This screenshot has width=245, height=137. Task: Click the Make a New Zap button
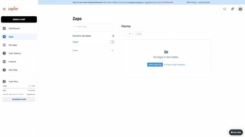[x=155, y=65]
